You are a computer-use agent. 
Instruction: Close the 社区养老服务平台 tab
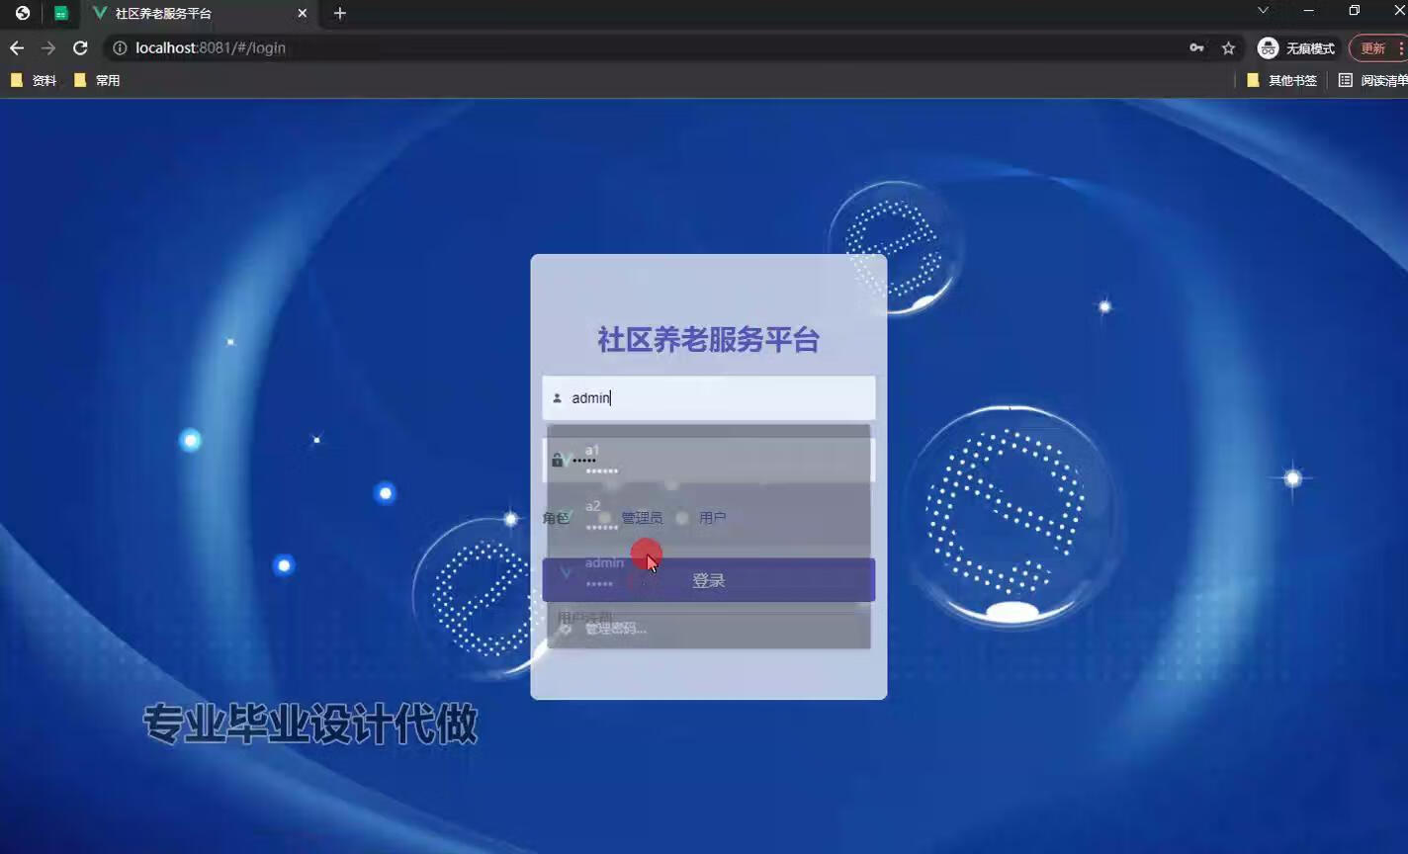tap(303, 13)
